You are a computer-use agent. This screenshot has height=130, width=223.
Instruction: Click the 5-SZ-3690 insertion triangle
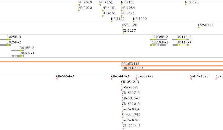[x=122, y=123]
